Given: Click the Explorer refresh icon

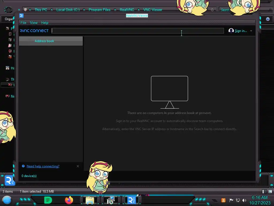Looking at the screenshot, I should coord(212,10).
